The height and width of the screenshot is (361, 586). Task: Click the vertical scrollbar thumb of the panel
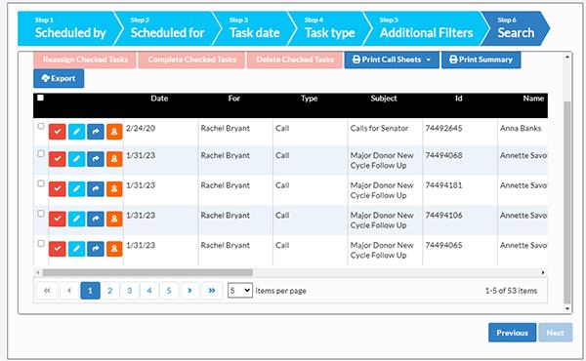[x=566, y=202]
